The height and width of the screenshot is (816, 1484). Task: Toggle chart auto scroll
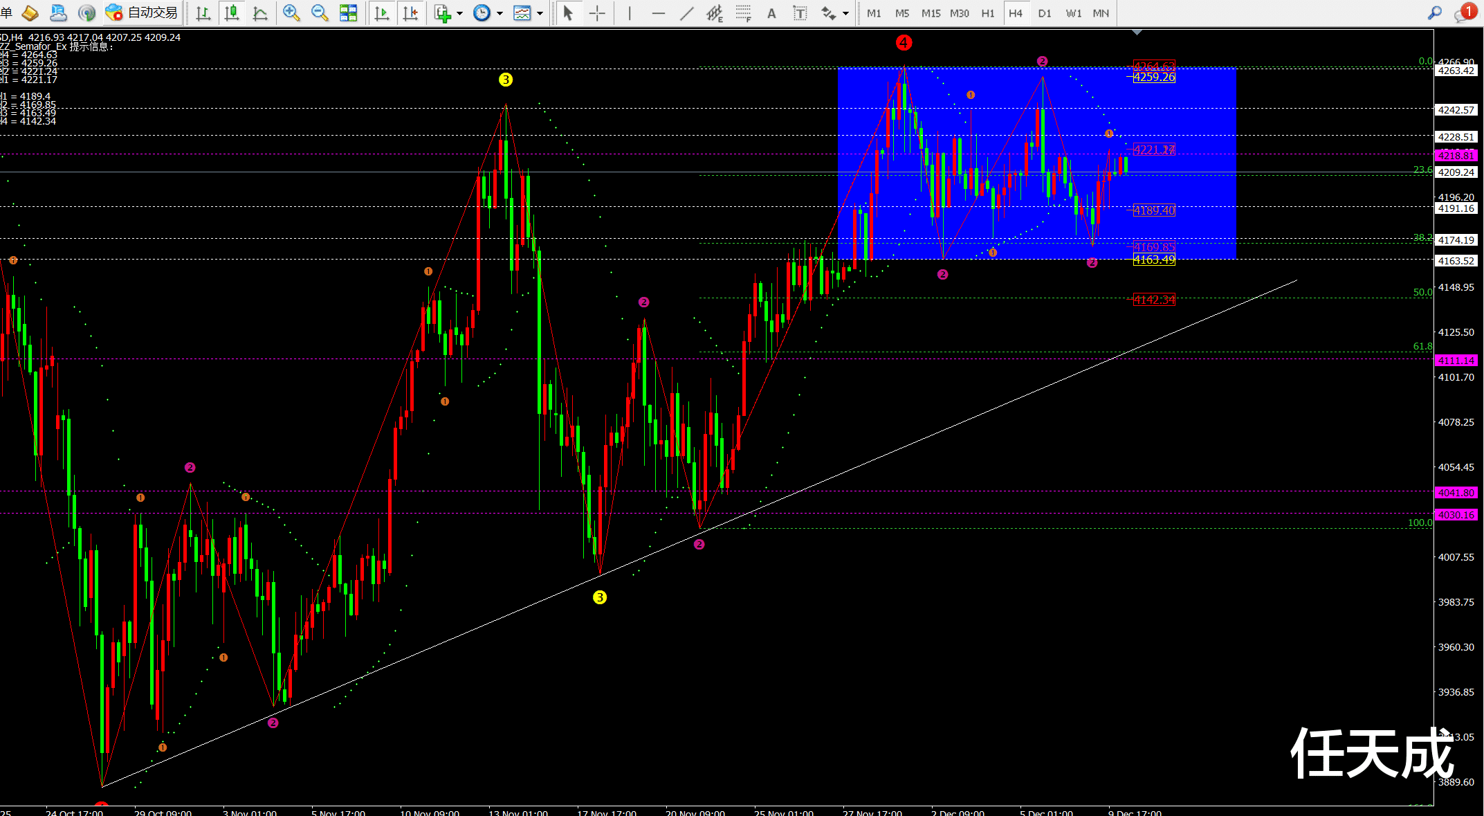(x=381, y=12)
